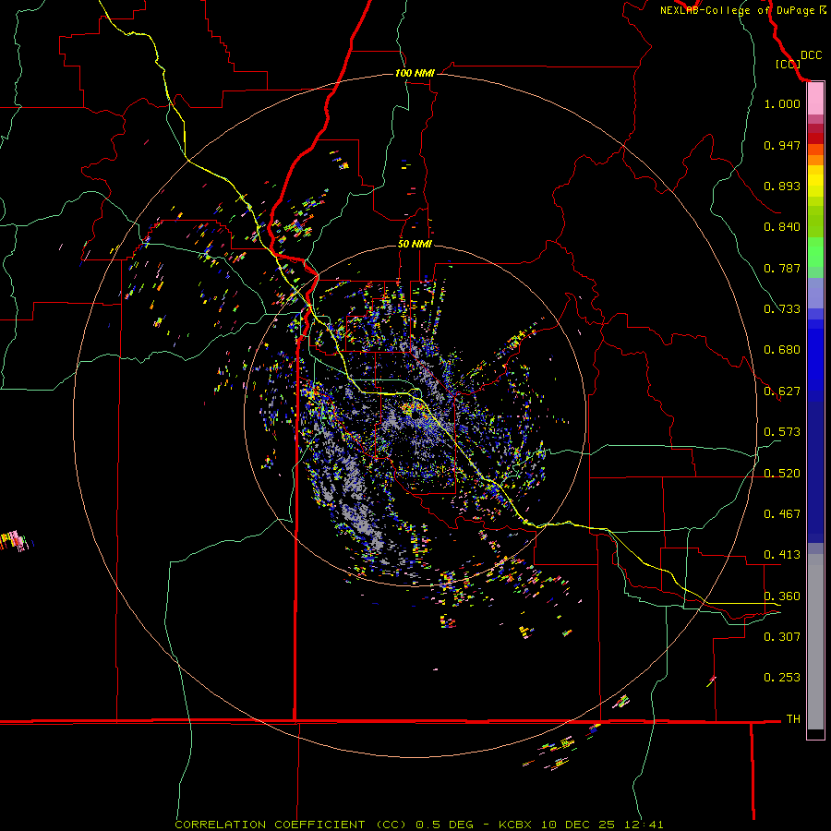Click the 0.360 scale value

click(782, 596)
